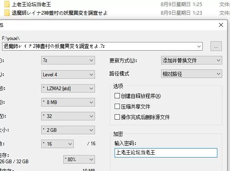230x171 pixels.
Task: Open browse button with ellipsis
Action: 216,46
